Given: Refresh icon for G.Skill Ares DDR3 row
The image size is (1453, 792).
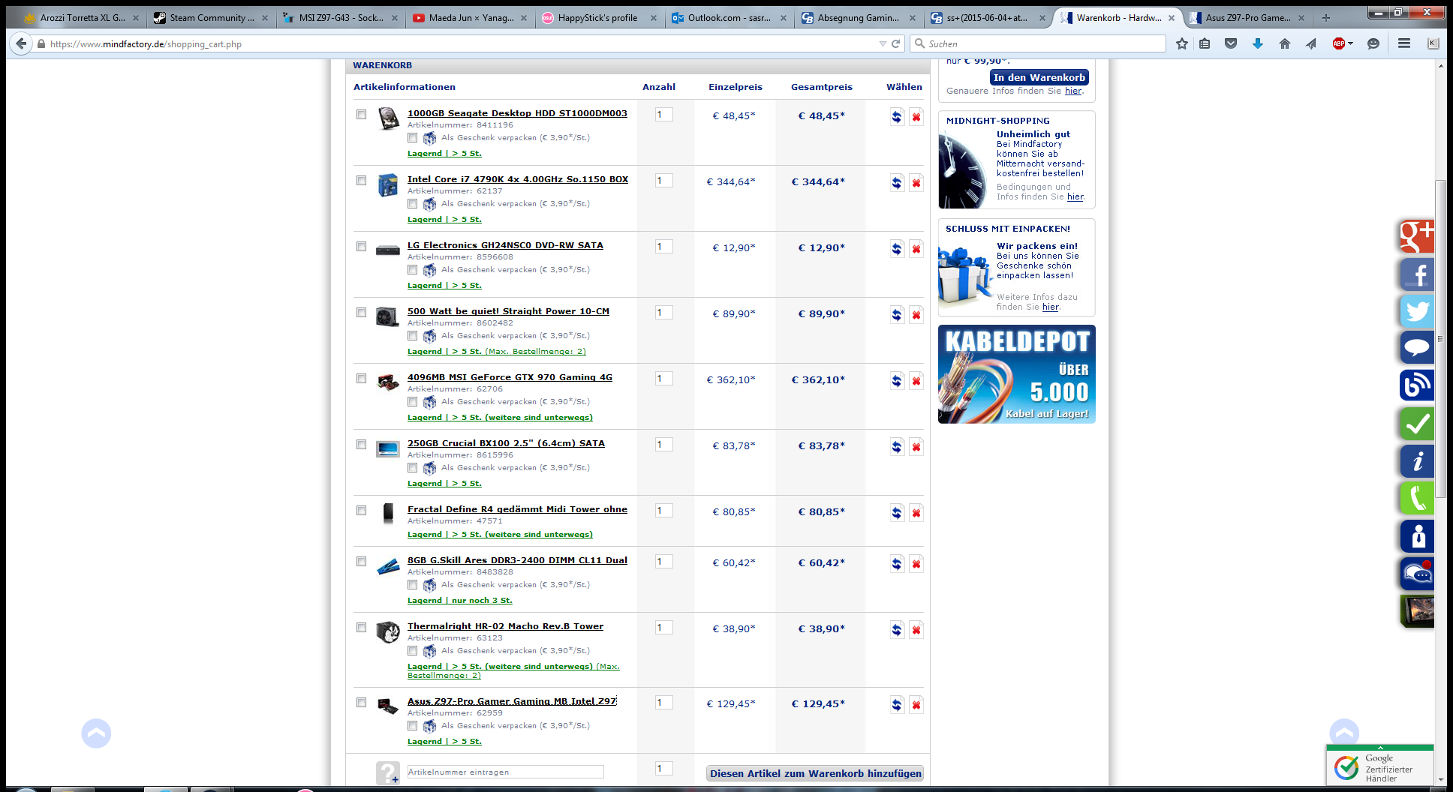Looking at the screenshot, I should (897, 564).
